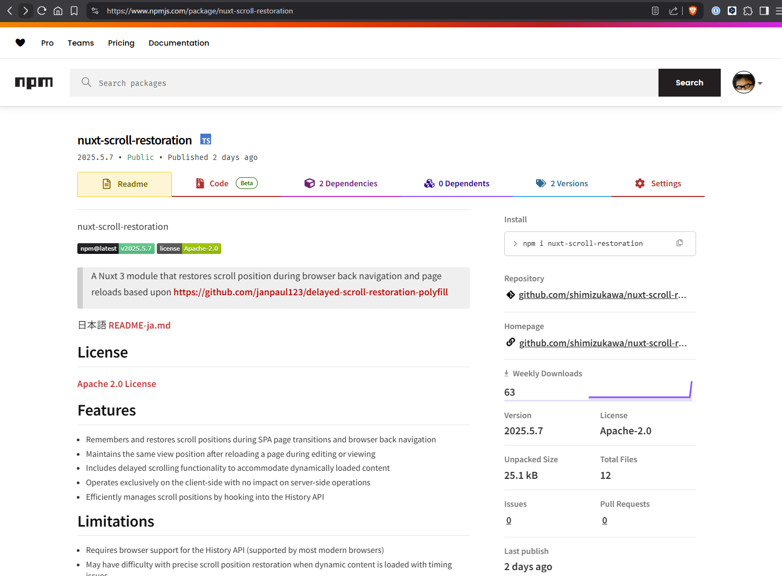This screenshot has height=576, width=782.
Task: Go back using browser back arrow
Action: (10, 11)
